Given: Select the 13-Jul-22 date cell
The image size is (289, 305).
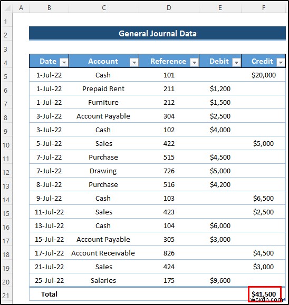Looking at the screenshot, I should pyautogui.click(x=49, y=225).
